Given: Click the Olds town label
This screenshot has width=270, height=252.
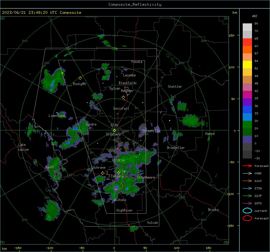Looking at the screenshot, I should (114, 125).
